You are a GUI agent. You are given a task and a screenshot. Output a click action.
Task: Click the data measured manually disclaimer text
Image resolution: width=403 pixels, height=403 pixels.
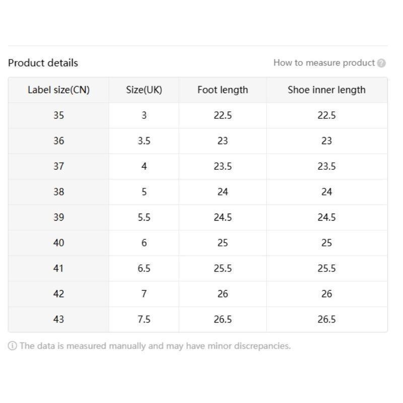(x=155, y=346)
